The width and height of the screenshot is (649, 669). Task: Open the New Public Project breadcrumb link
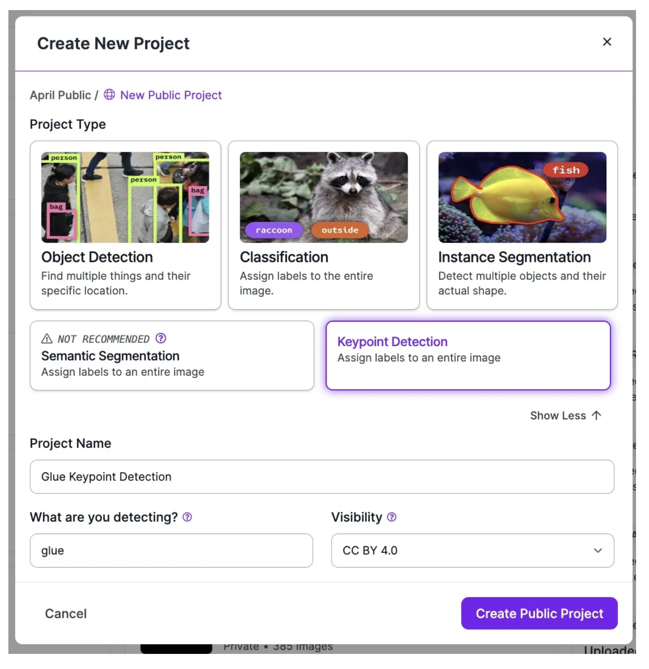[x=171, y=95]
